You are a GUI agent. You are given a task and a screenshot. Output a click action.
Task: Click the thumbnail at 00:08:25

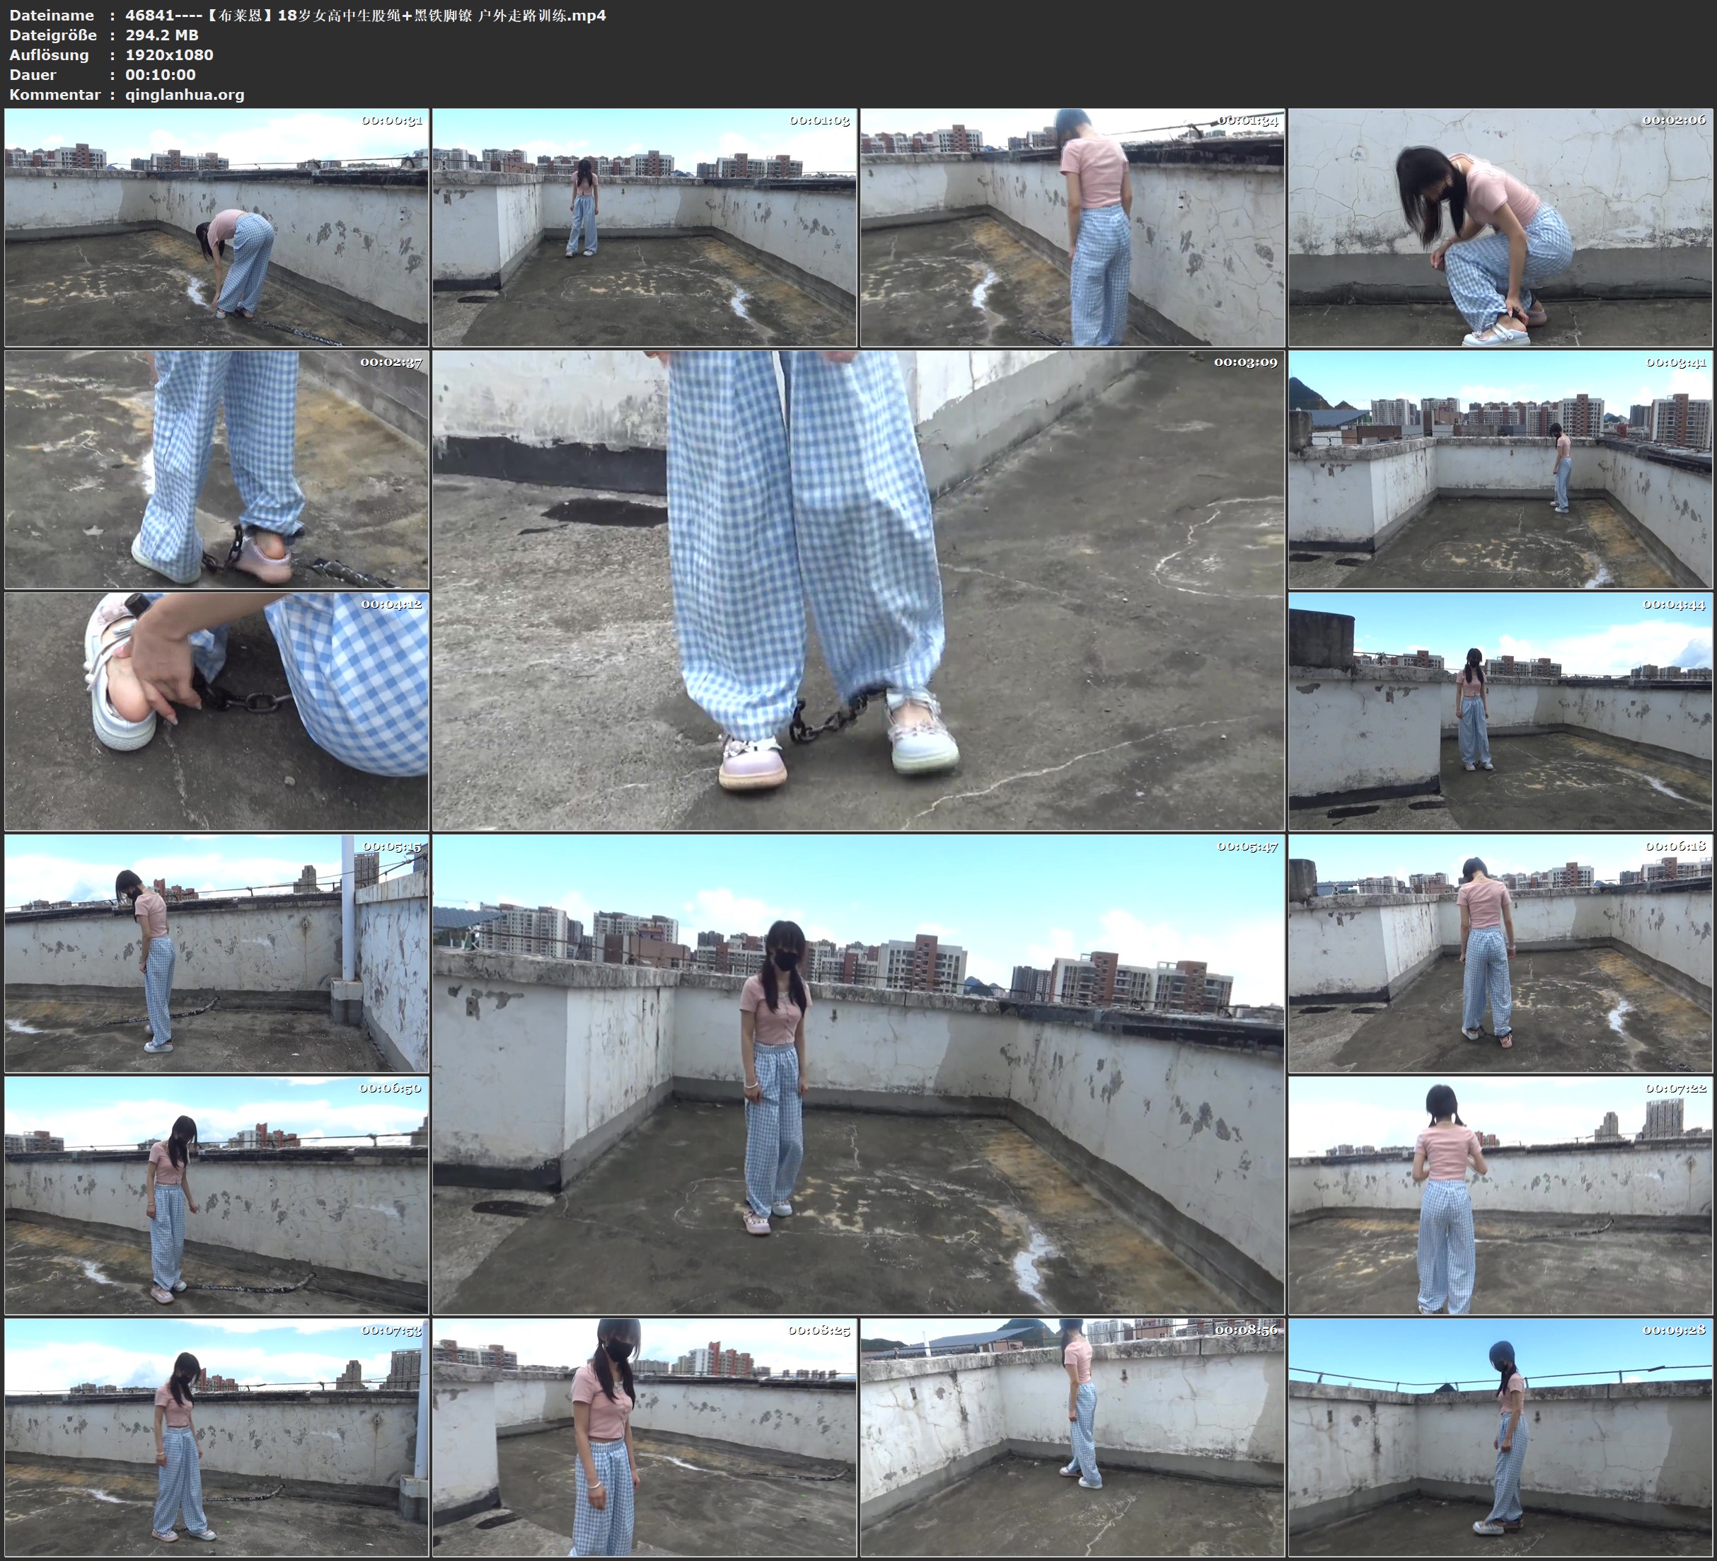(x=644, y=1436)
